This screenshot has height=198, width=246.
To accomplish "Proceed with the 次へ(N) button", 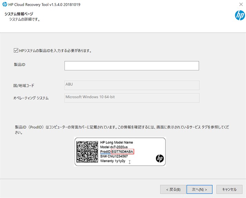I will pos(200,189).
